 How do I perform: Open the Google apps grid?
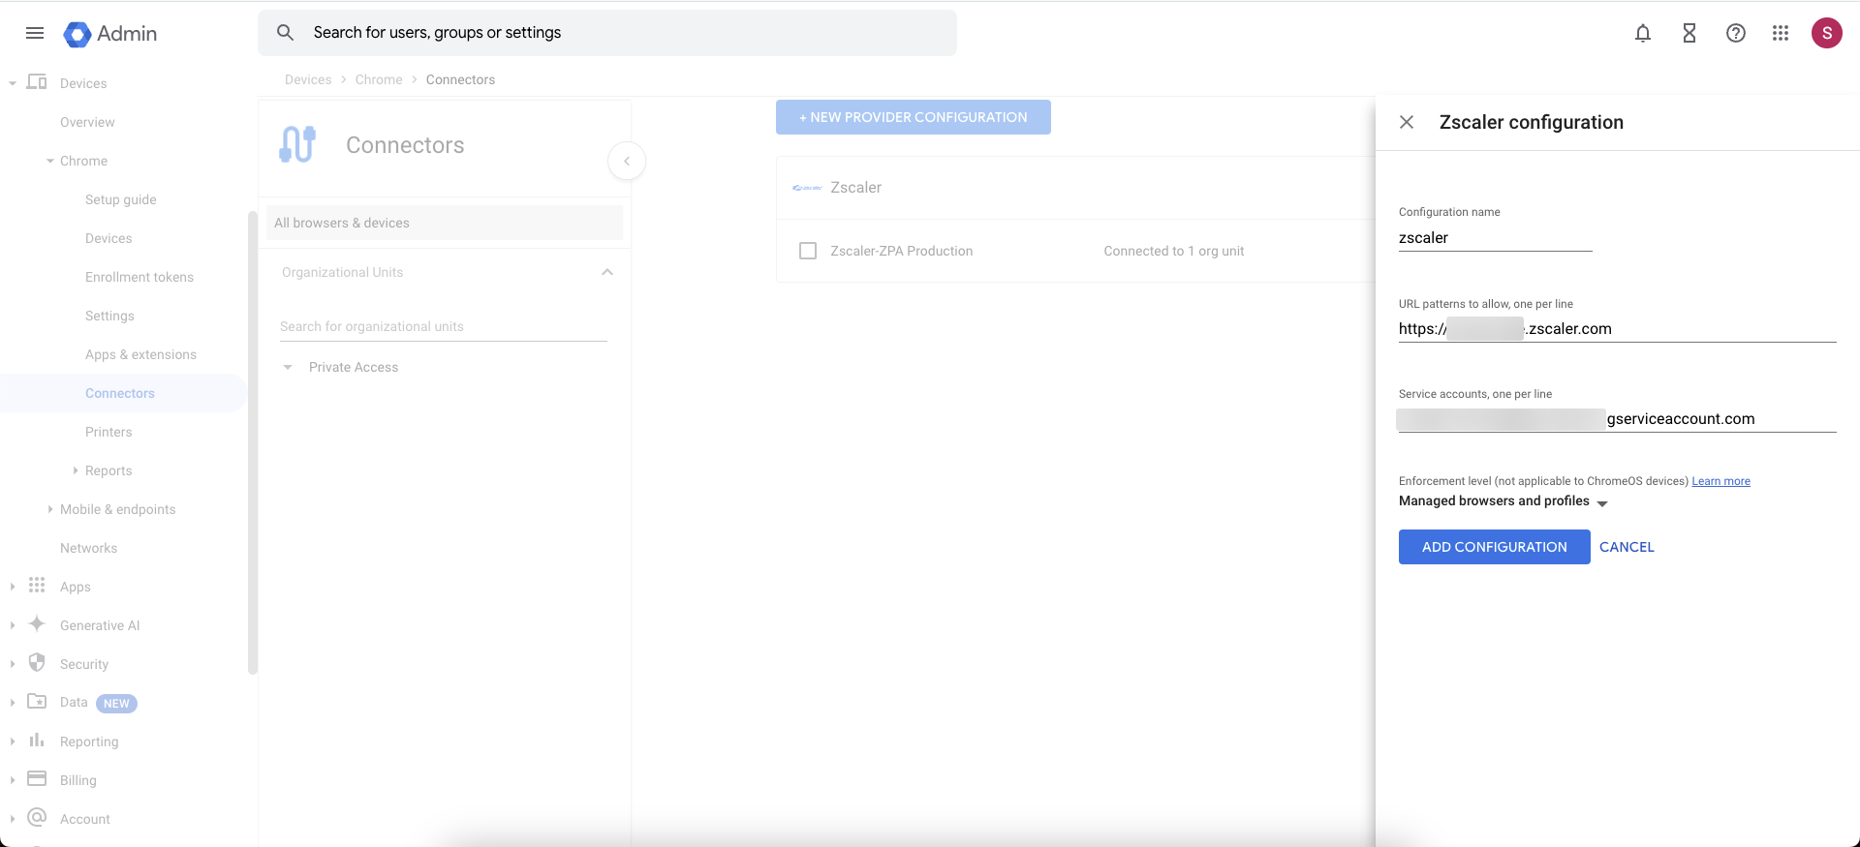1781,34
